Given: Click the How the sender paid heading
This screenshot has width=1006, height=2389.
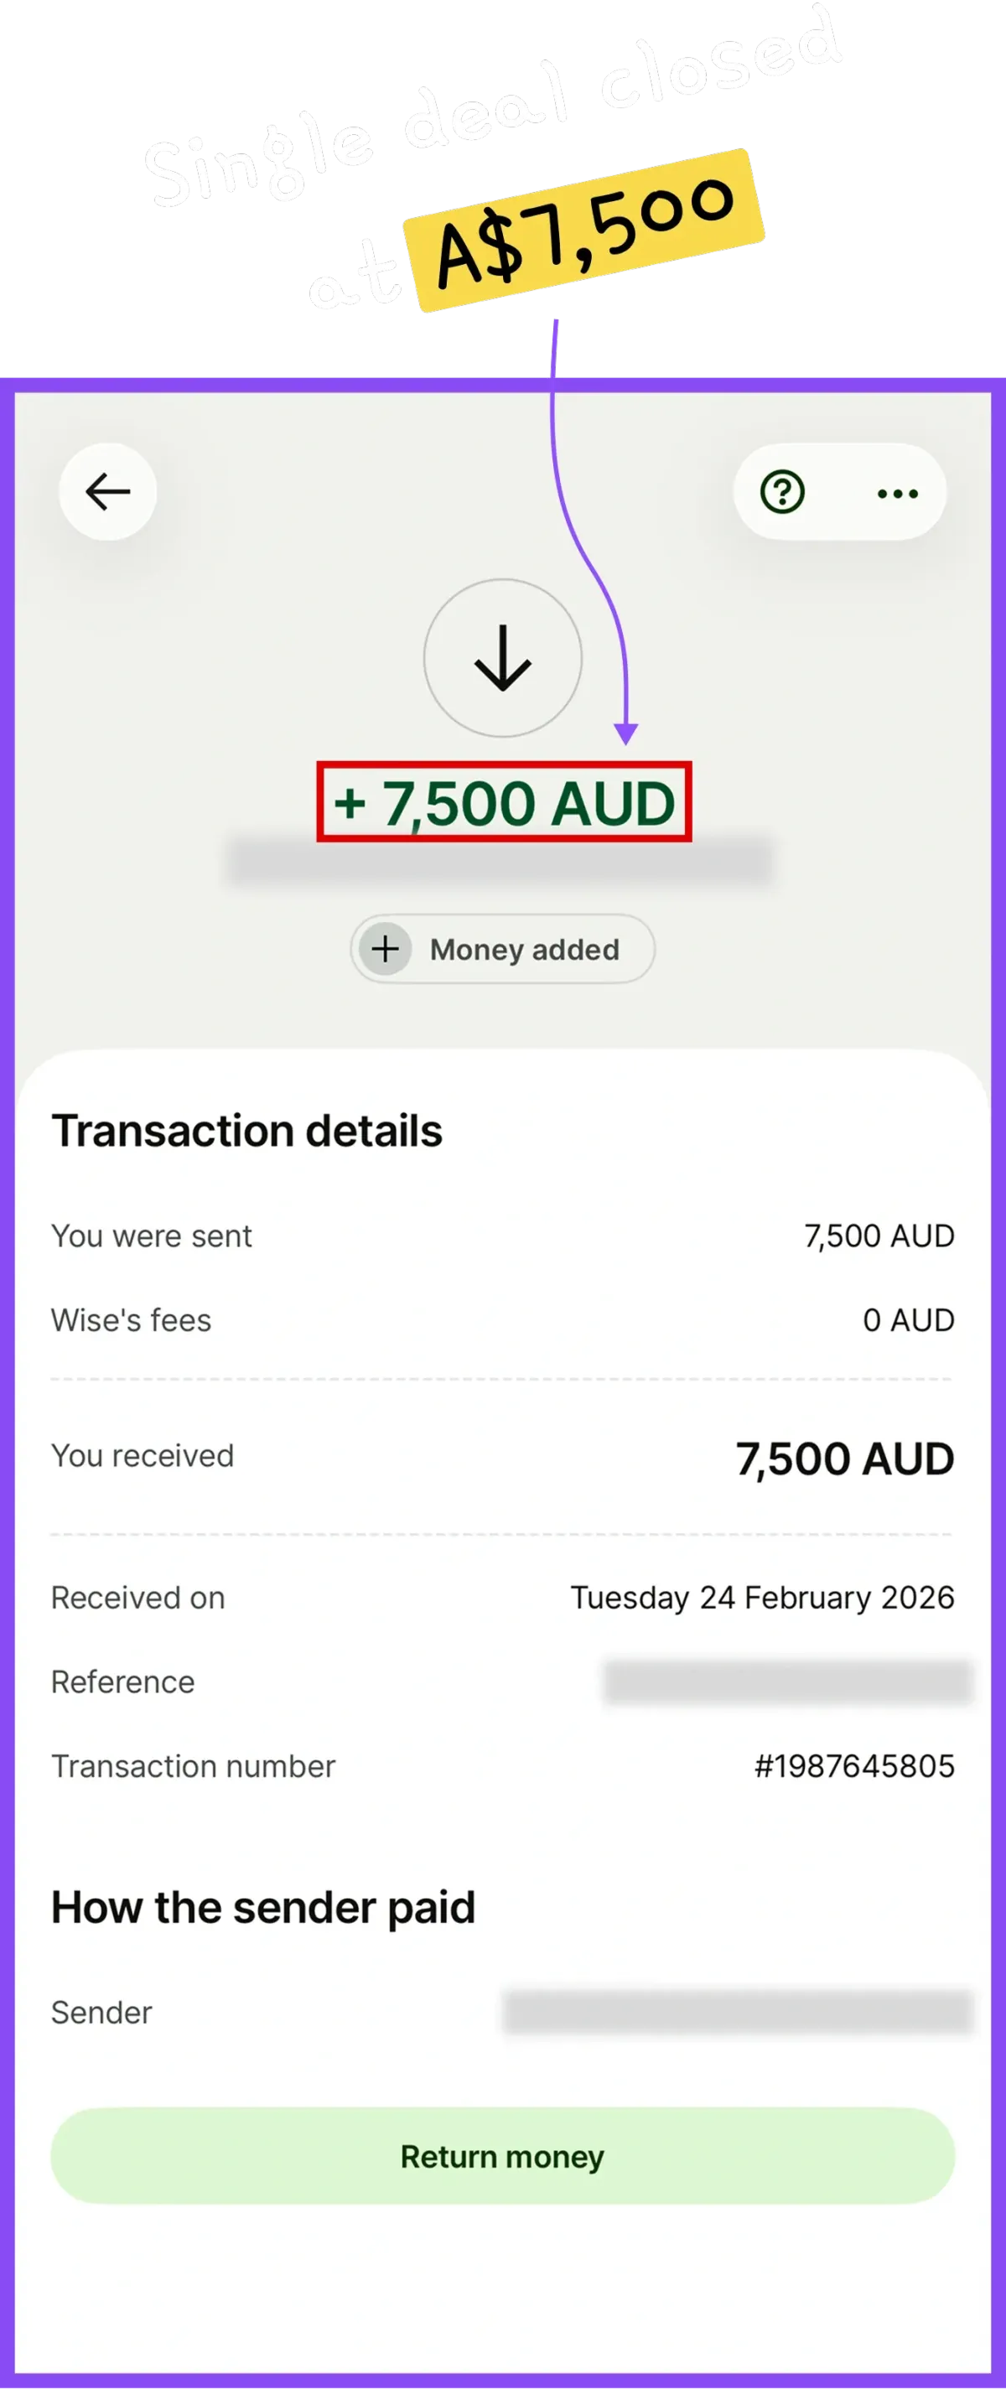Looking at the screenshot, I should click(262, 1908).
